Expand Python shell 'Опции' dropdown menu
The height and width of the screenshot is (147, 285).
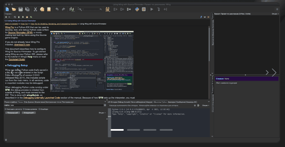[x=205, y=105]
